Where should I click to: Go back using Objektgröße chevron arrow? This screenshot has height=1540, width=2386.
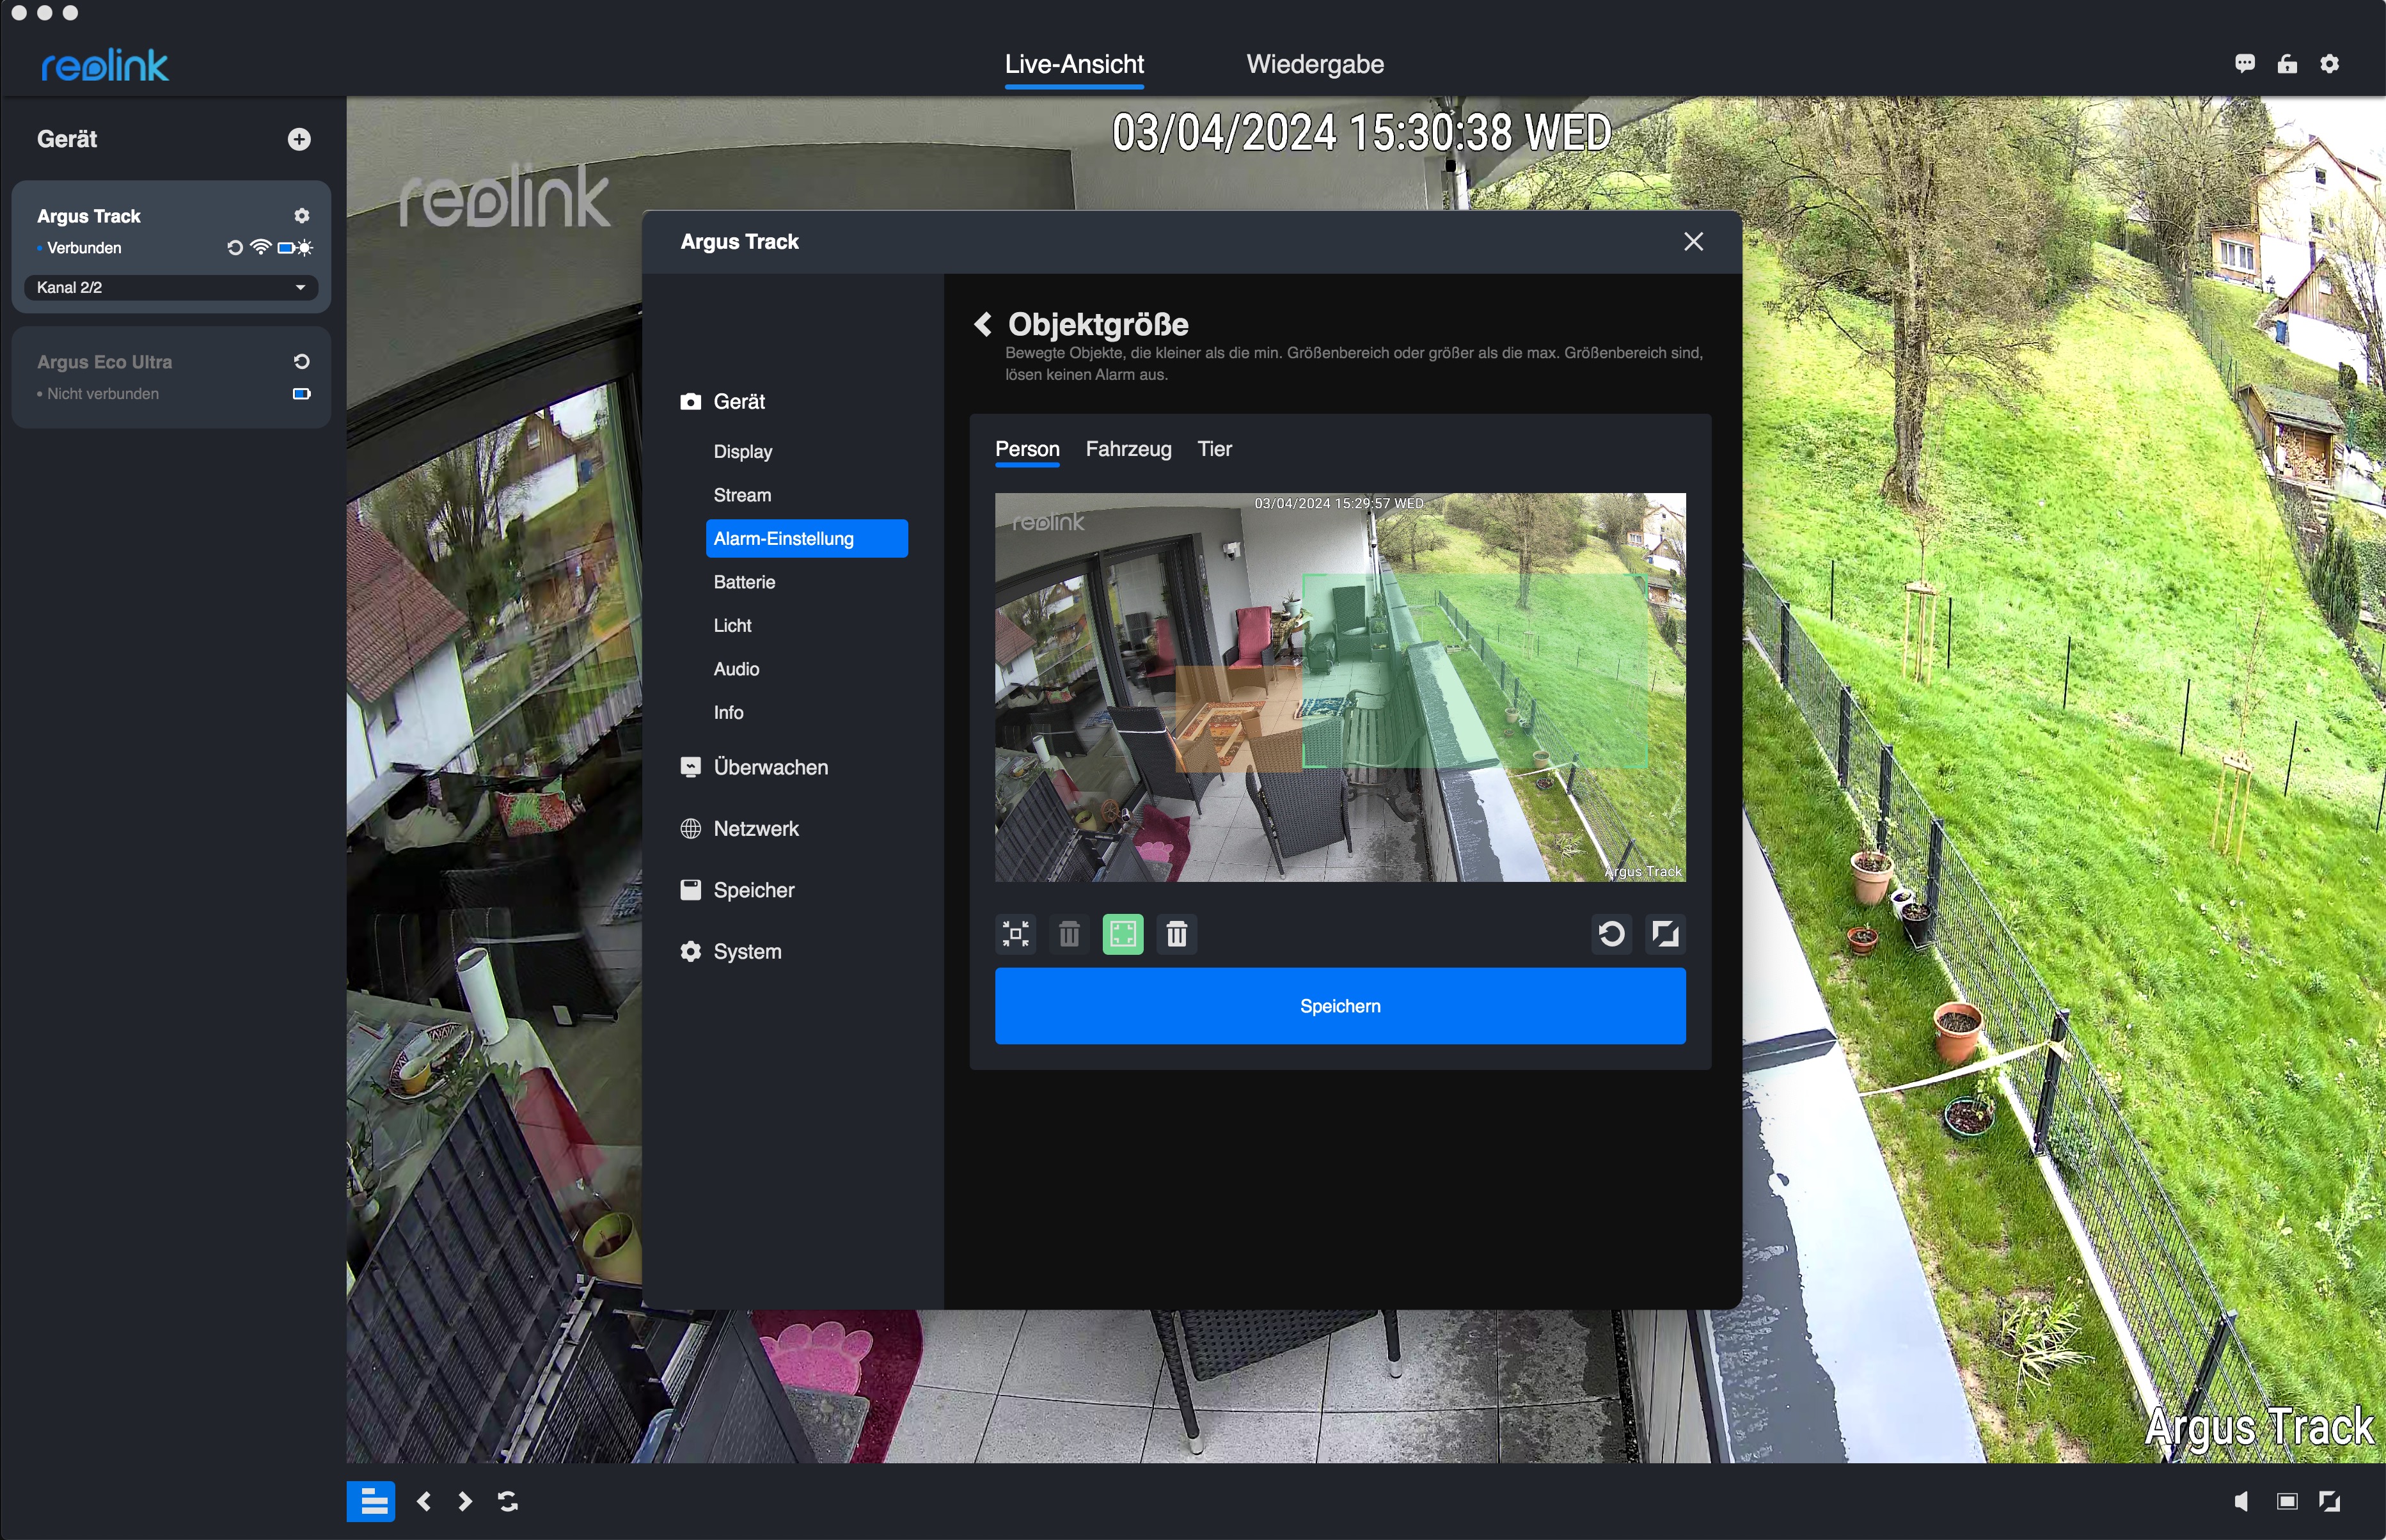click(x=983, y=324)
